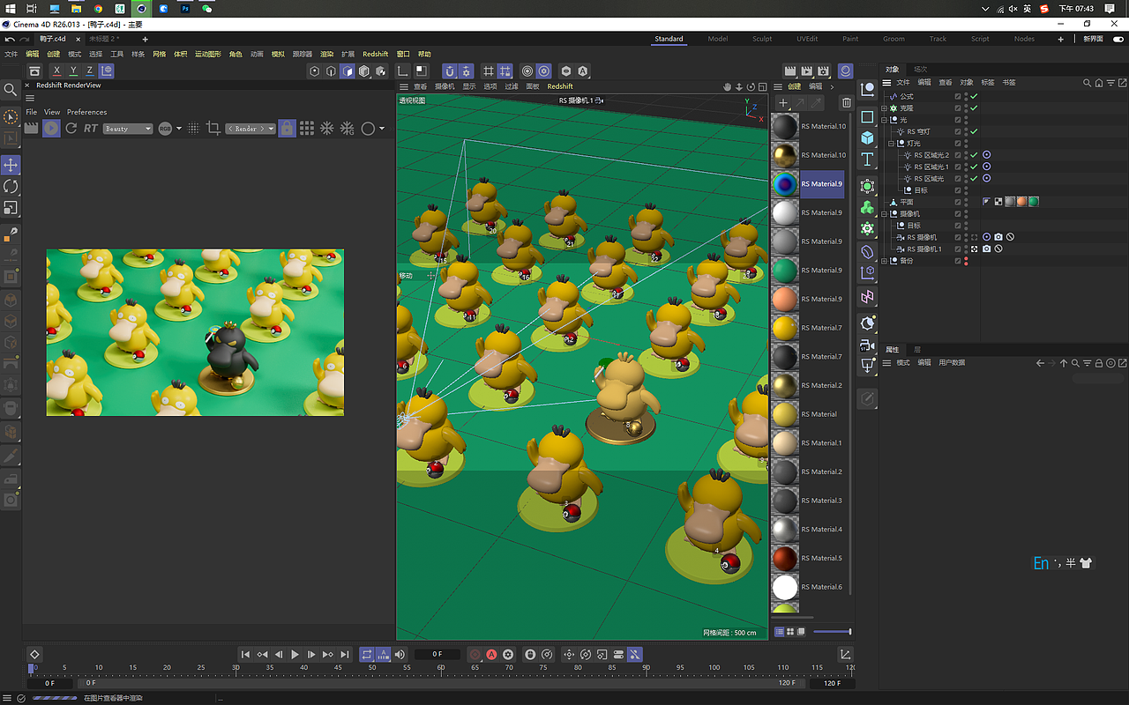Toggle the Z axis lock

click(90, 70)
